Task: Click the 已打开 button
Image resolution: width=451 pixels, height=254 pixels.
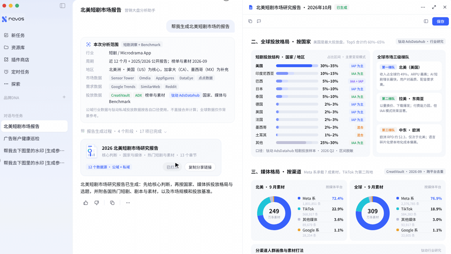Action: click(172, 167)
